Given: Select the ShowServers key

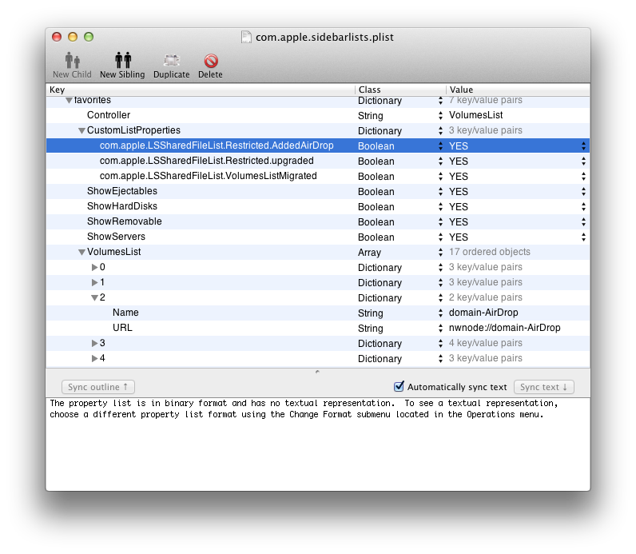Looking at the screenshot, I should 116,237.
